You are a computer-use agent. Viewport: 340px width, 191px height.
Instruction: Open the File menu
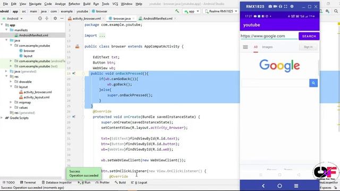click(5, 4)
